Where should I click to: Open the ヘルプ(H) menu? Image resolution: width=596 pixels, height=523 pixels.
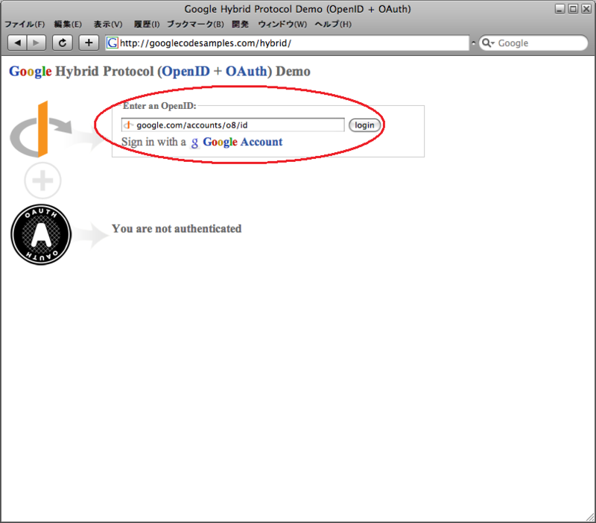[333, 25]
